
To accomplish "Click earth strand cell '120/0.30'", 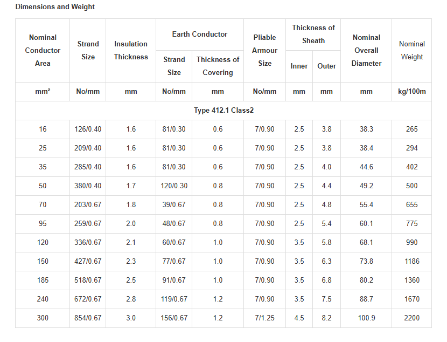I will 174,186.
